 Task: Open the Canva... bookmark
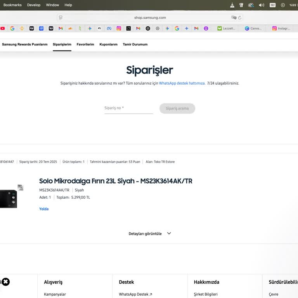pos(253,28)
